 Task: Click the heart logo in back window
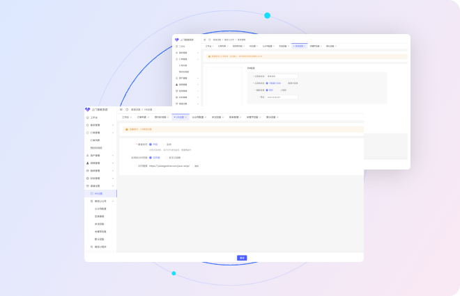click(176, 40)
